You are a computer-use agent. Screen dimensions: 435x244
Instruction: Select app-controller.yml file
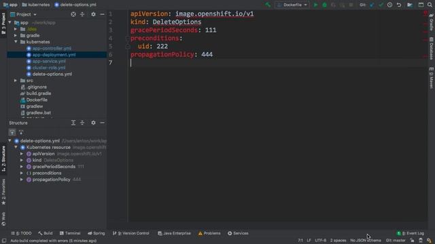(x=52, y=48)
